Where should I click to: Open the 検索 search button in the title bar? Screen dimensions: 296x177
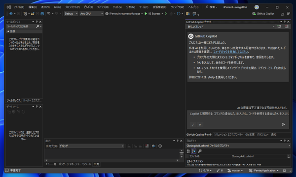[x=211, y=7]
